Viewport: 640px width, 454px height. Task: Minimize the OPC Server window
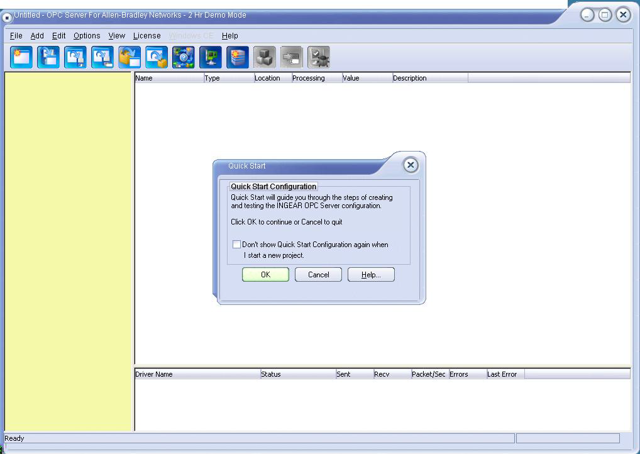tap(587, 16)
